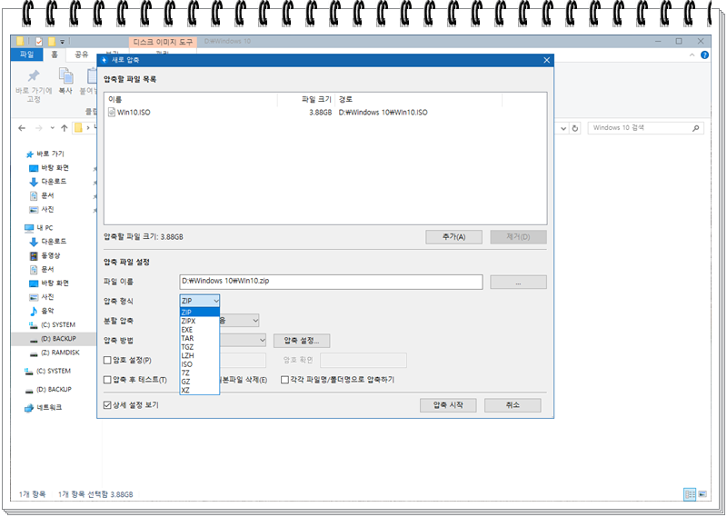
Task: Click the 압축 설정... button
Action: pos(302,341)
